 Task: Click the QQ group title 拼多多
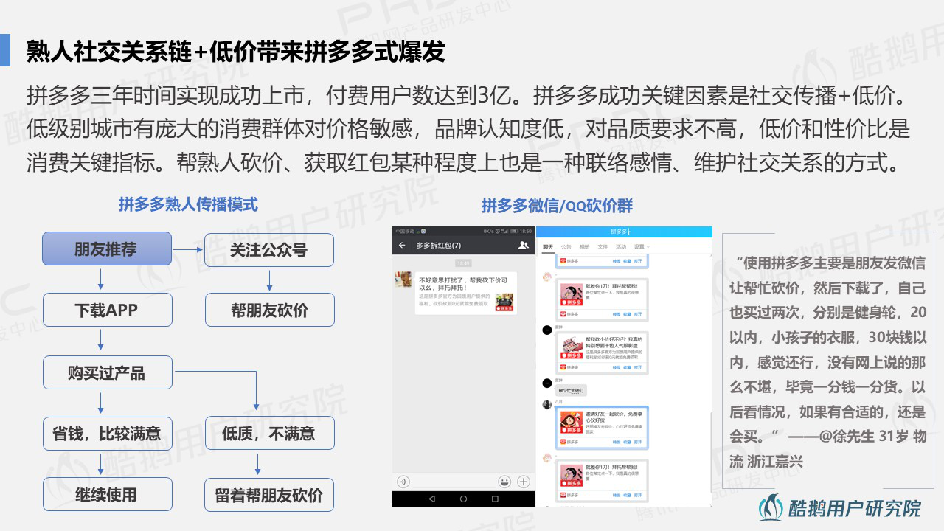pyautogui.click(x=621, y=232)
